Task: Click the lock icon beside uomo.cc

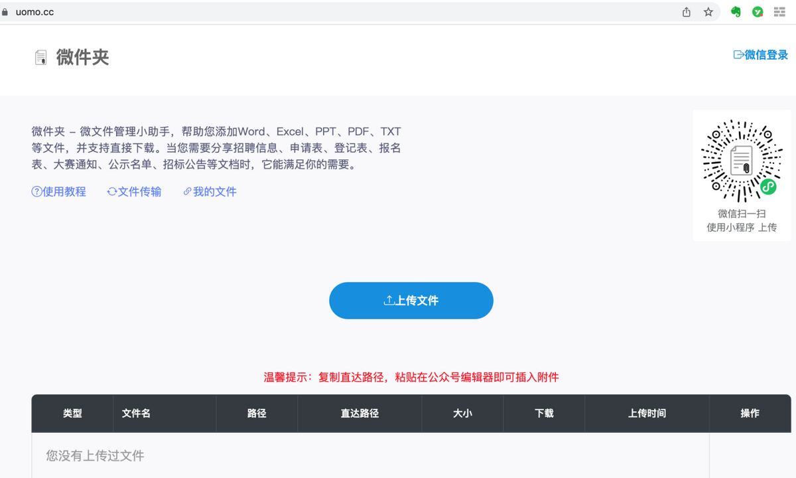Action: (x=5, y=12)
